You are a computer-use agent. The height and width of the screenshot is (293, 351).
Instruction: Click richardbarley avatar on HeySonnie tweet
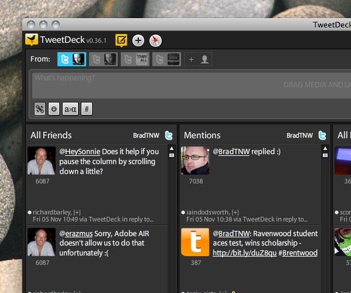[x=42, y=161]
